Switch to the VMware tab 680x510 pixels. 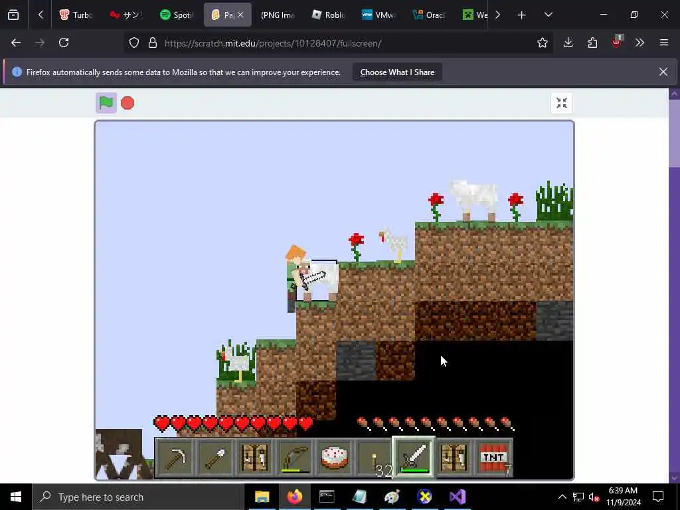[379, 15]
